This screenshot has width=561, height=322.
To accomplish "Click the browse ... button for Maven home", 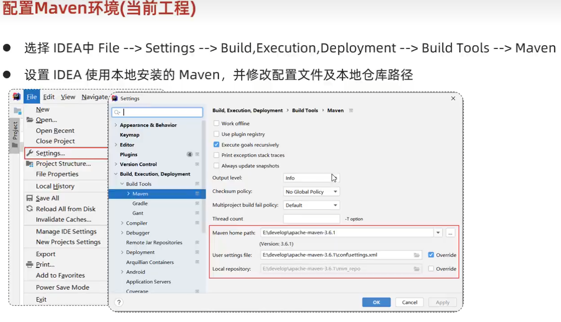I will 450,232.
